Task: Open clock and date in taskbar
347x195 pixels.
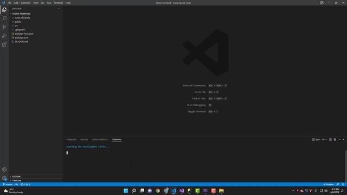Action: click(x=335, y=191)
